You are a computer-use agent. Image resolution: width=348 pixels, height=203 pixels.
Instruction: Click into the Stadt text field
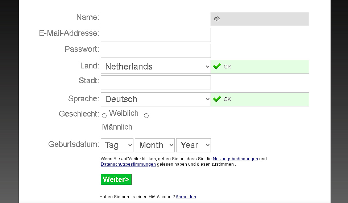click(156, 83)
